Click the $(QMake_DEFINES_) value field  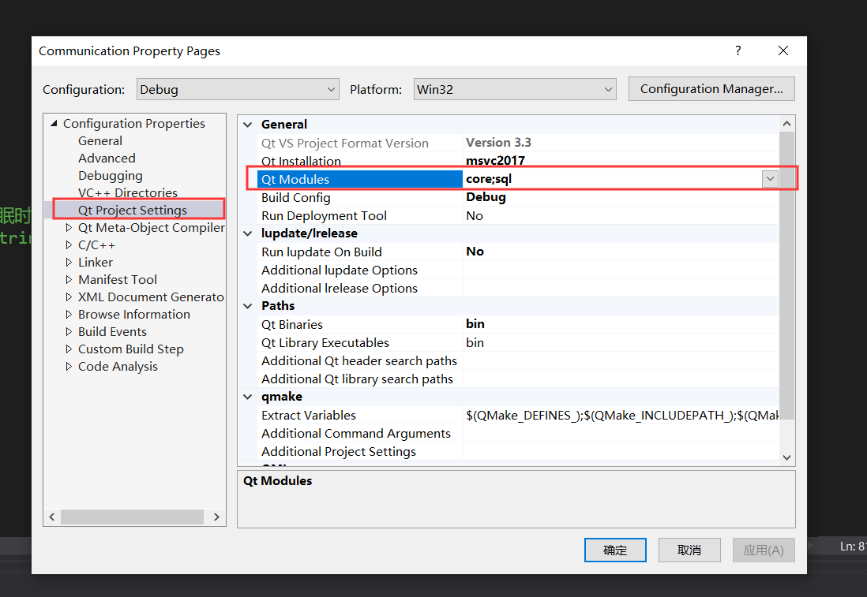pyautogui.click(x=621, y=416)
